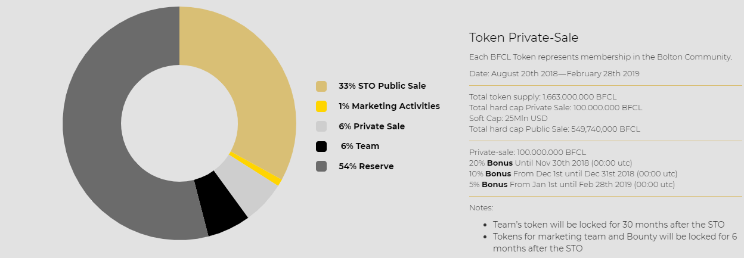Click the Total token supply line
Viewport: 744px width, 258px height.
543,97
